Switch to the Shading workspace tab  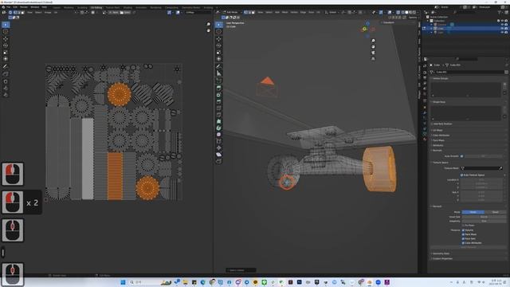coord(127,7)
